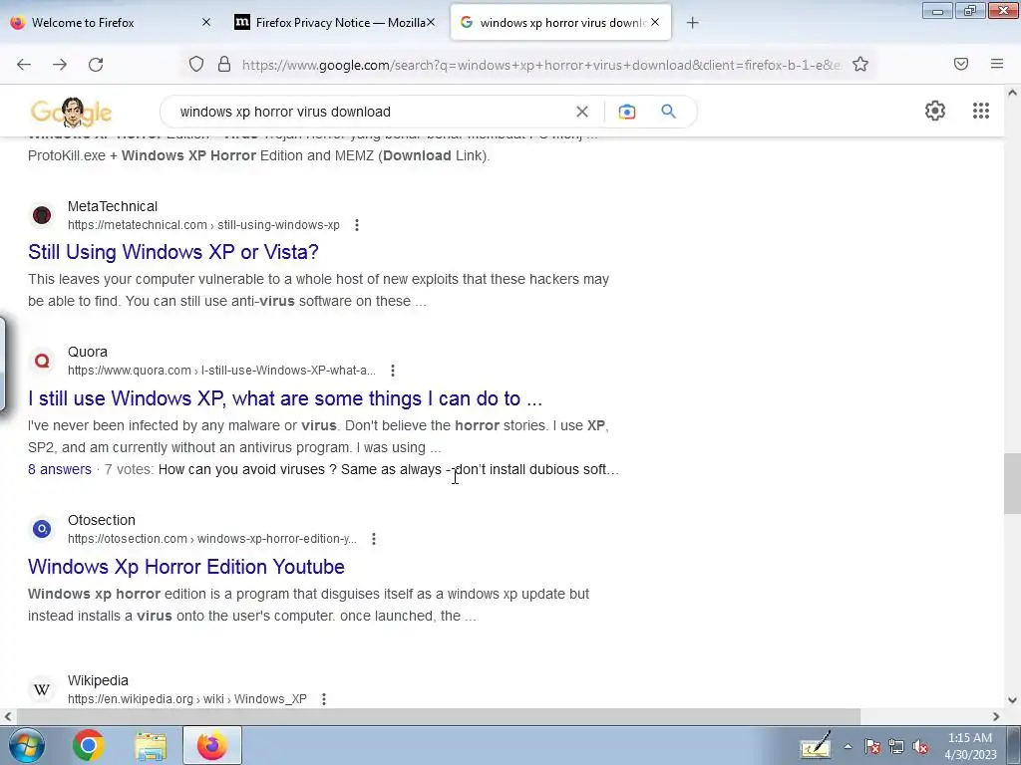The height and width of the screenshot is (765, 1021).
Task: Click the en.wikipedia.org URL breadcrumb
Action: pos(186,699)
